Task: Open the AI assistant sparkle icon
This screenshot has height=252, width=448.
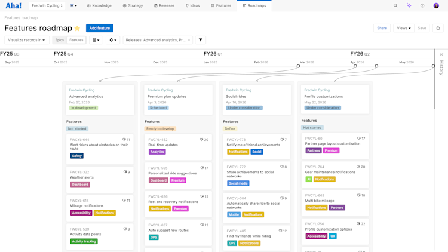Action: point(409,5)
